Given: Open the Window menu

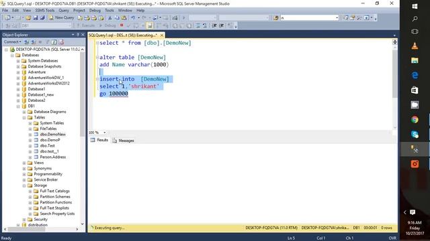Looking at the screenshot, I should [x=125, y=11].
